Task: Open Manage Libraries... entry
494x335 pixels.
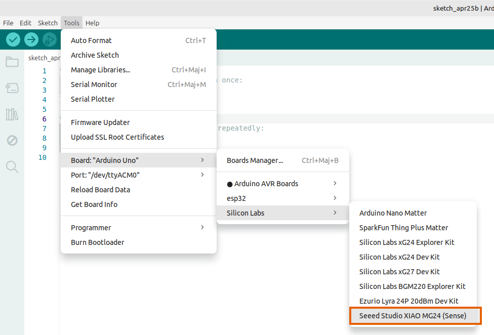Action: pyautogui.click(x=139, y=70)
